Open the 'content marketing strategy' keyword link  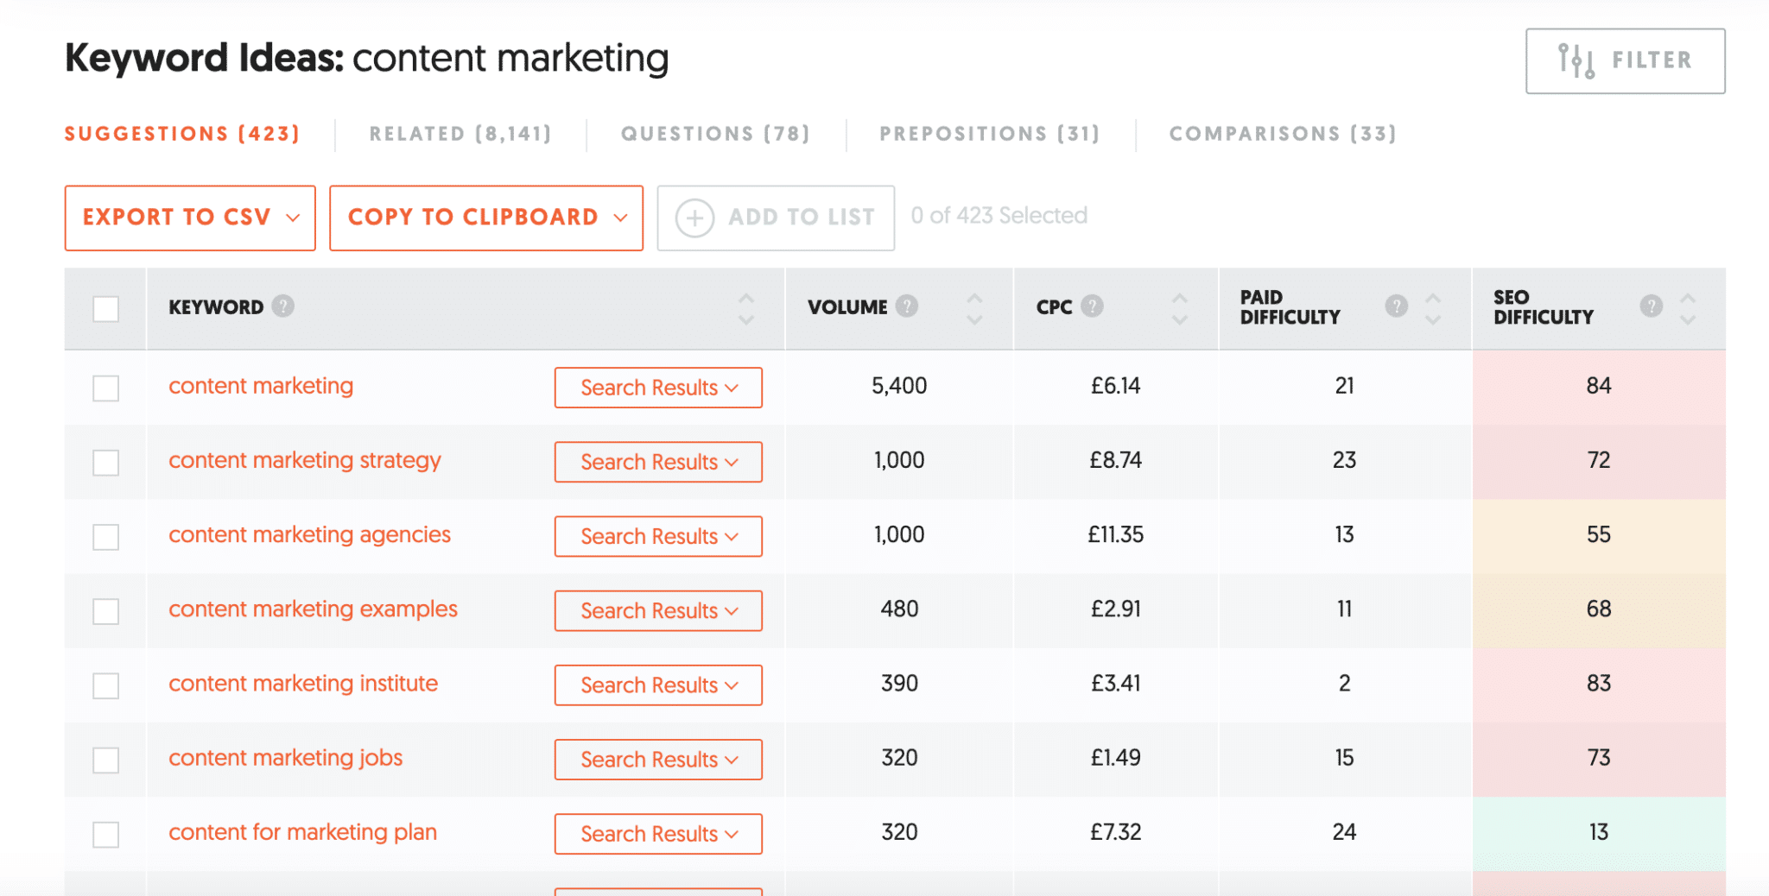click(305, 461)
